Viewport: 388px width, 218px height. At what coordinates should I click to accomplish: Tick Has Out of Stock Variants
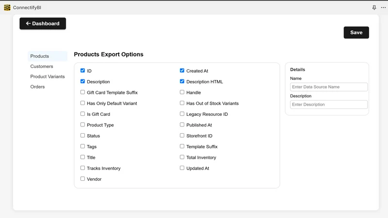(x=182, y=103)
